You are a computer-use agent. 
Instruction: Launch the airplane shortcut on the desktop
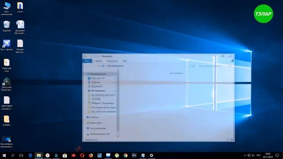coord(7,45)
